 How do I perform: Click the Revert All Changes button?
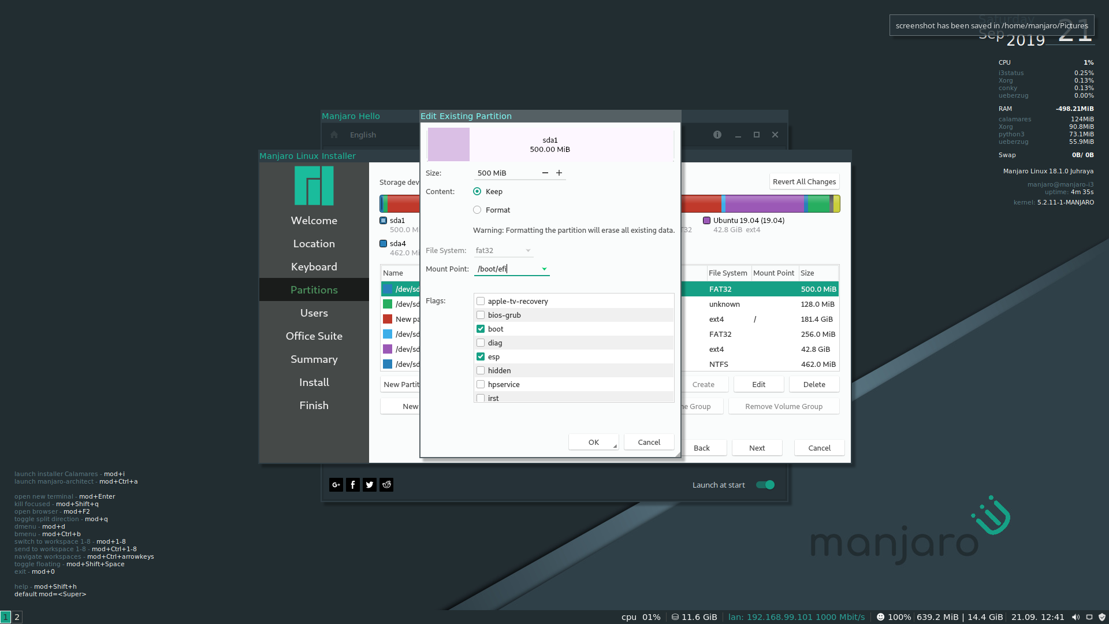804,181
